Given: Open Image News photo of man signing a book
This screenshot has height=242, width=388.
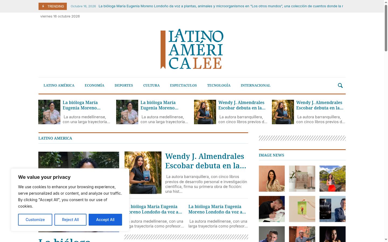Looking at the screenshot, I should coord(272,209).
